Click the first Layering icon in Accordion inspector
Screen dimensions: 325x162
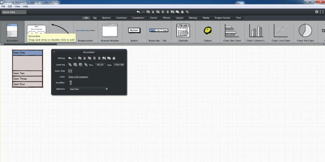70,65
